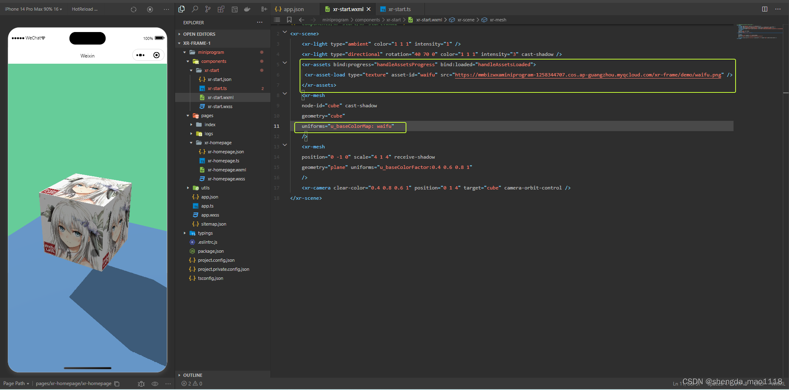Collapse the xr-homepage folder
The height and width of the screenshot is (390, 789).
(191, 143)
